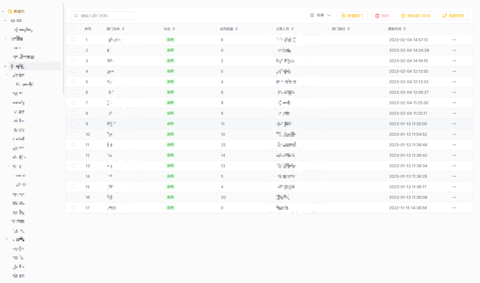Click the timestamp 2023-02-04 14:57:12

click(408, 40)
